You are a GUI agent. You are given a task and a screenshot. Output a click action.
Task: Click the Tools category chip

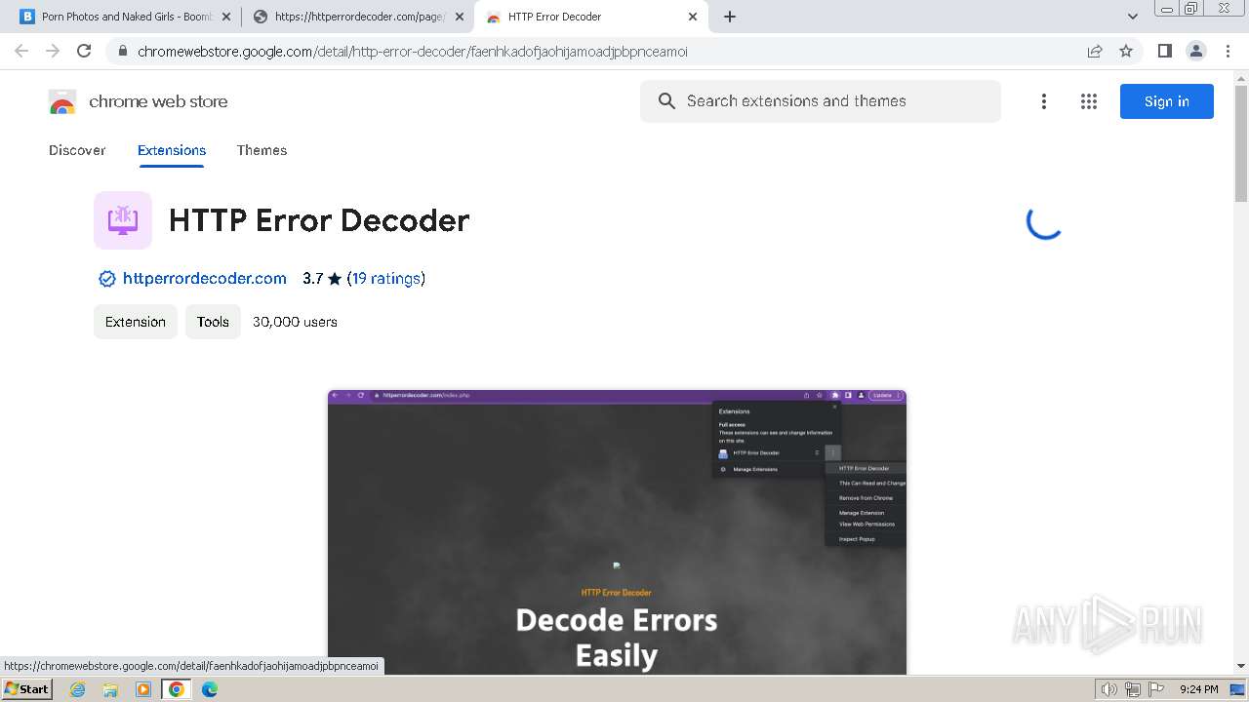(213, 322)
